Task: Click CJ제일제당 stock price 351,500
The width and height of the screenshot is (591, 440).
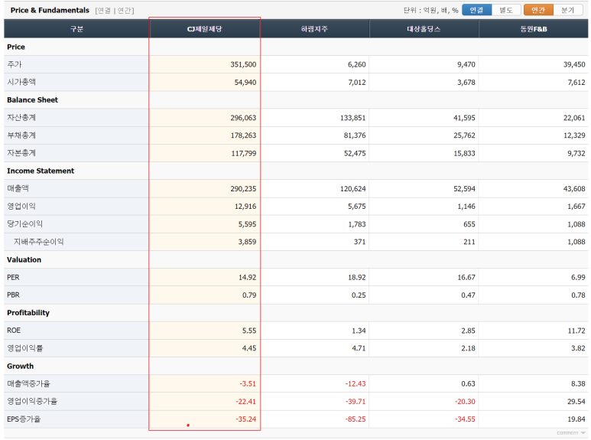Action: click(x=243, y=64)
